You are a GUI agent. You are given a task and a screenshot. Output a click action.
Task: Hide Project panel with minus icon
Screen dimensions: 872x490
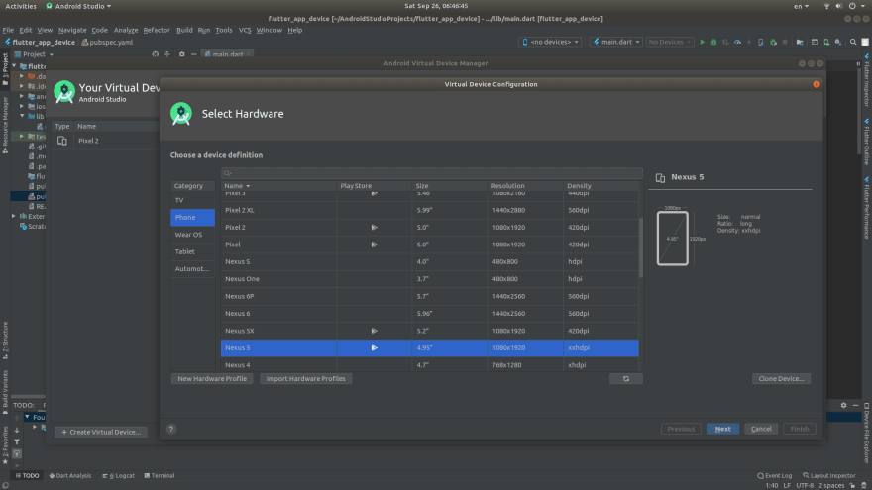tap(193, 54)
